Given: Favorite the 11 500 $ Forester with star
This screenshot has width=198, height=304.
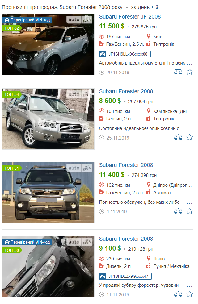Looking at the screenshot, I should click(x=189, y=72).
